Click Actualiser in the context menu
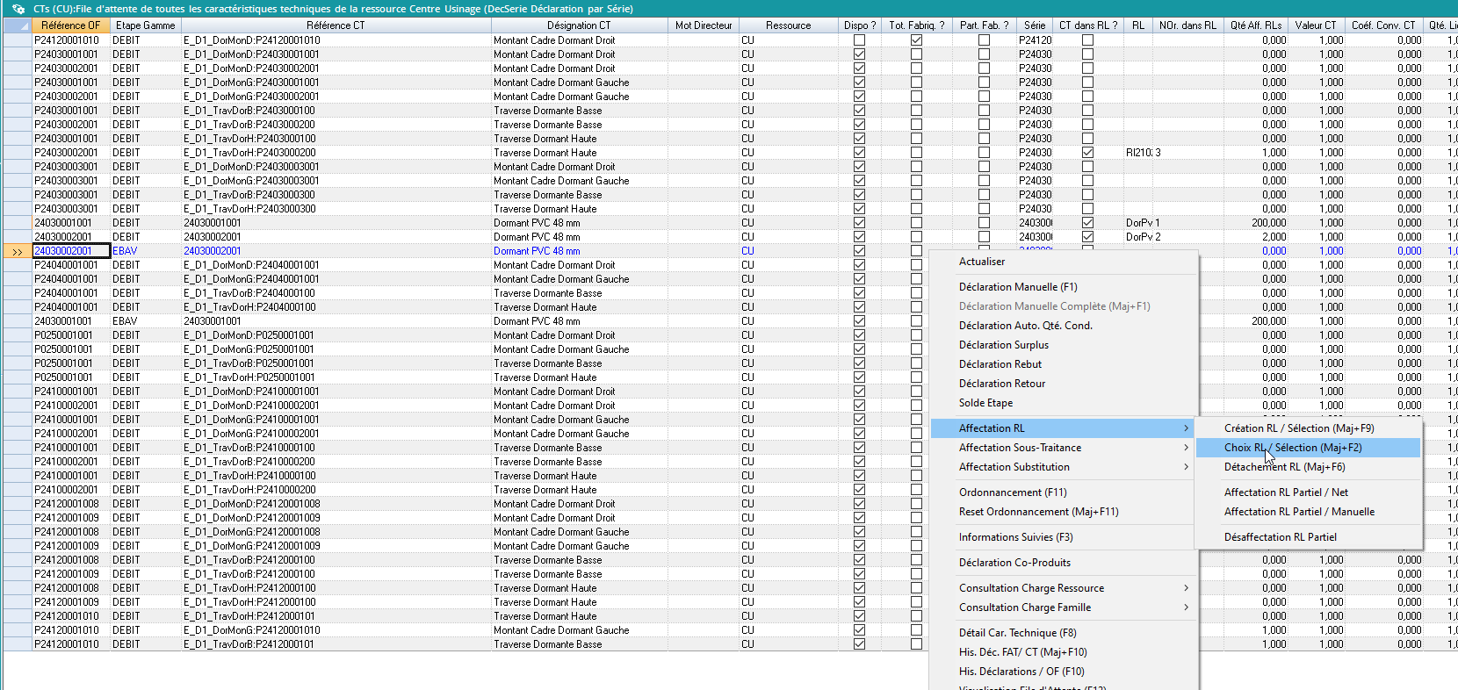The image size is (1458, 690). pyautogui.click(x=982, y=262)
